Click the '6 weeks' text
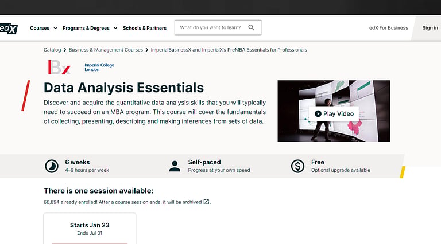Viewport: 441px width, 244px height. point(78,162)
